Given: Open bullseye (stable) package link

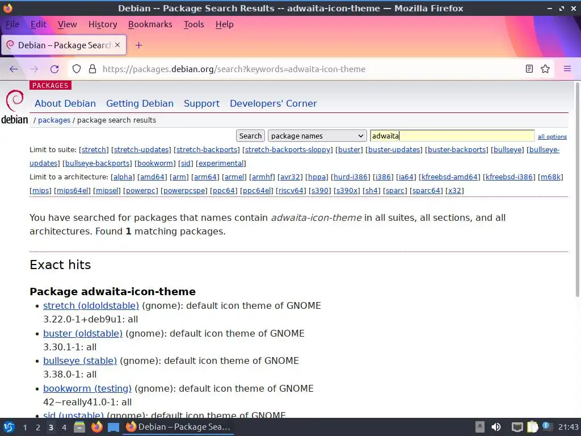Looking at the screenshot, I should pos(79,360).
